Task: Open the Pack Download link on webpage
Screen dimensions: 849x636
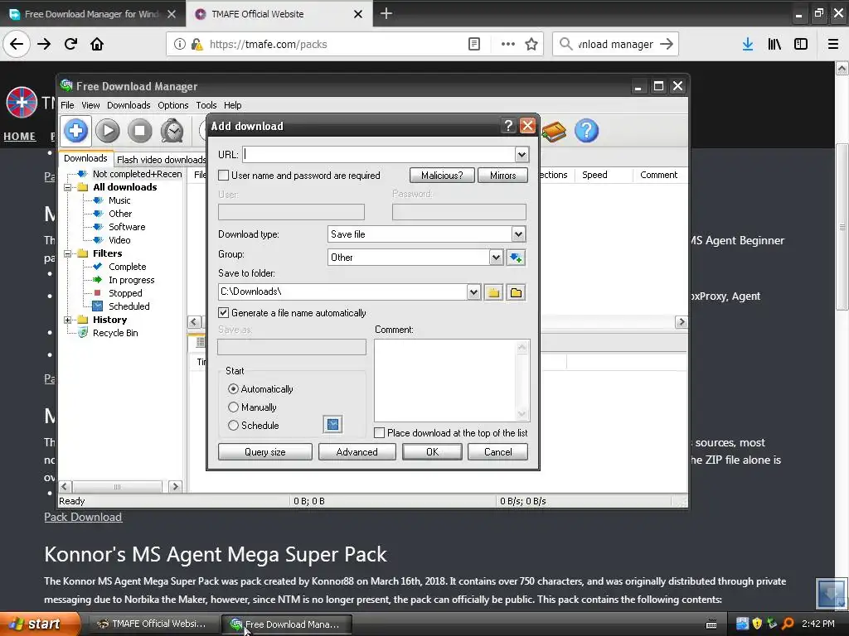Action: pos(83,517)
